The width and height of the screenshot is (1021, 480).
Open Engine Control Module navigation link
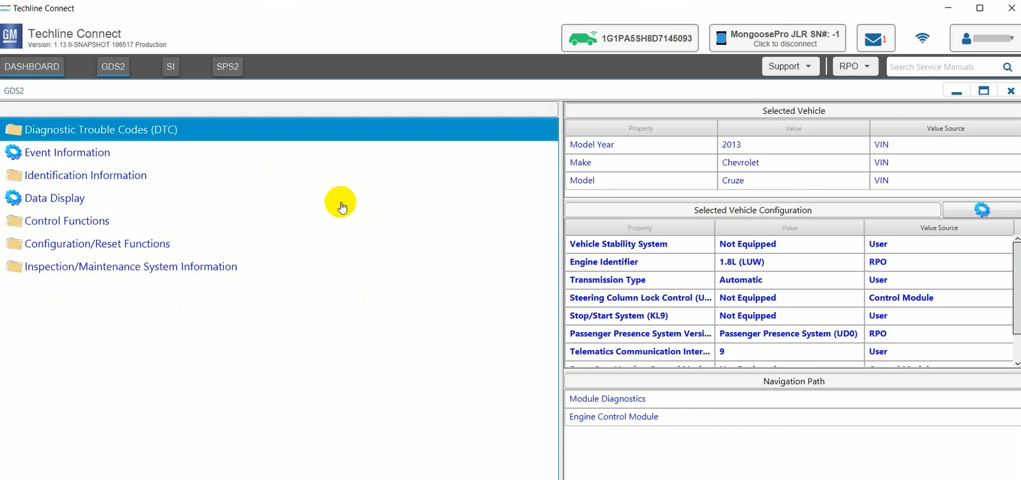[x=613, y=417]
